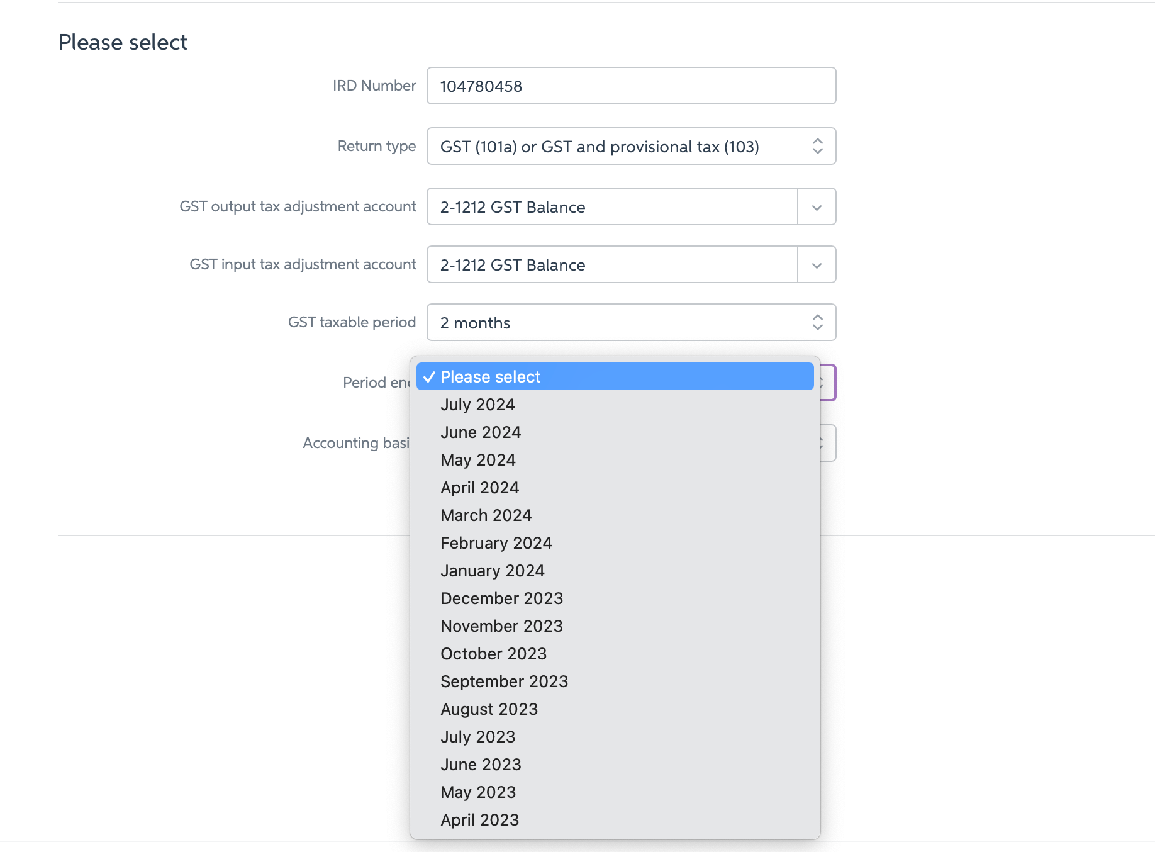
Task: Open the GST taxable period dropdown
Action: pos(630,322)
